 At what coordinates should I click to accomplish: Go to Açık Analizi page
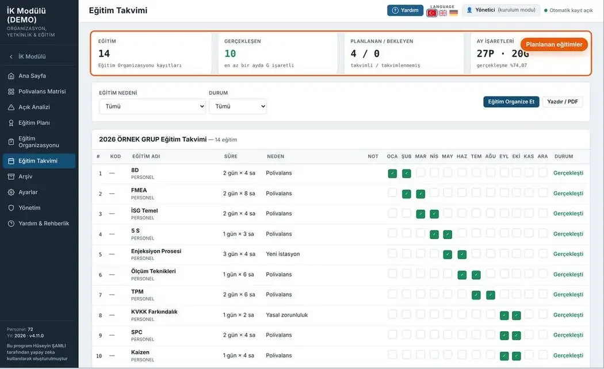39,107
